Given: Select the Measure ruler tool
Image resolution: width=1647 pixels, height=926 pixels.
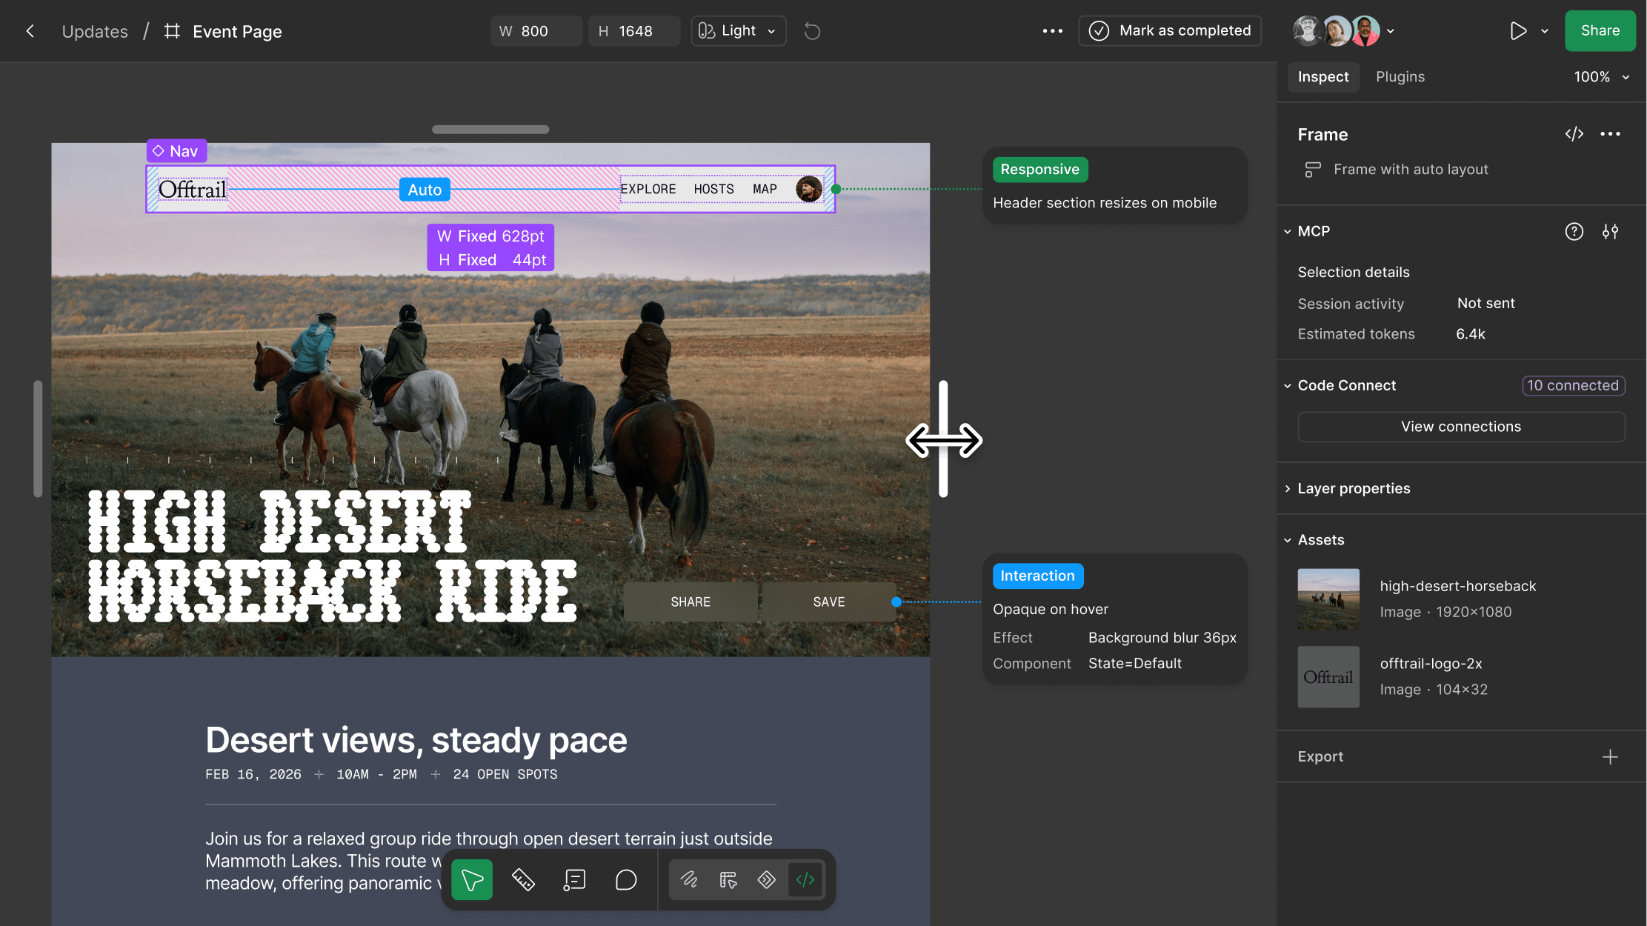Looking at the screenshot, I should click(523, 880).
